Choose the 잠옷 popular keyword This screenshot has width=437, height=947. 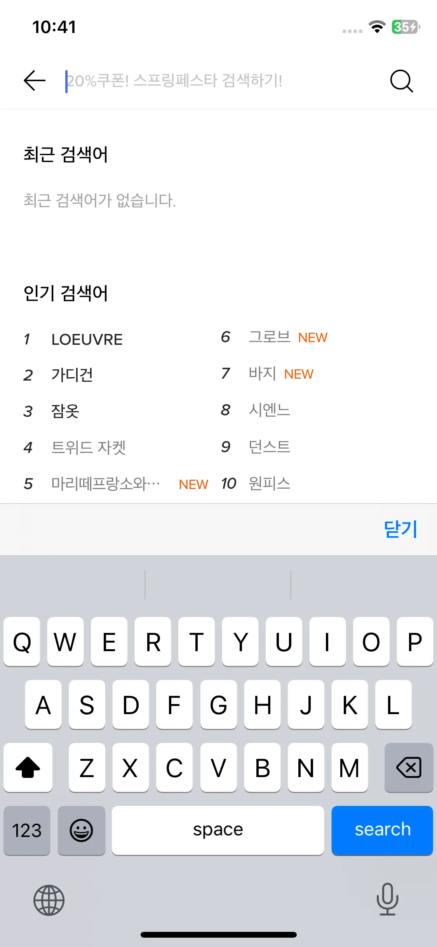click(x=65, y=411)
